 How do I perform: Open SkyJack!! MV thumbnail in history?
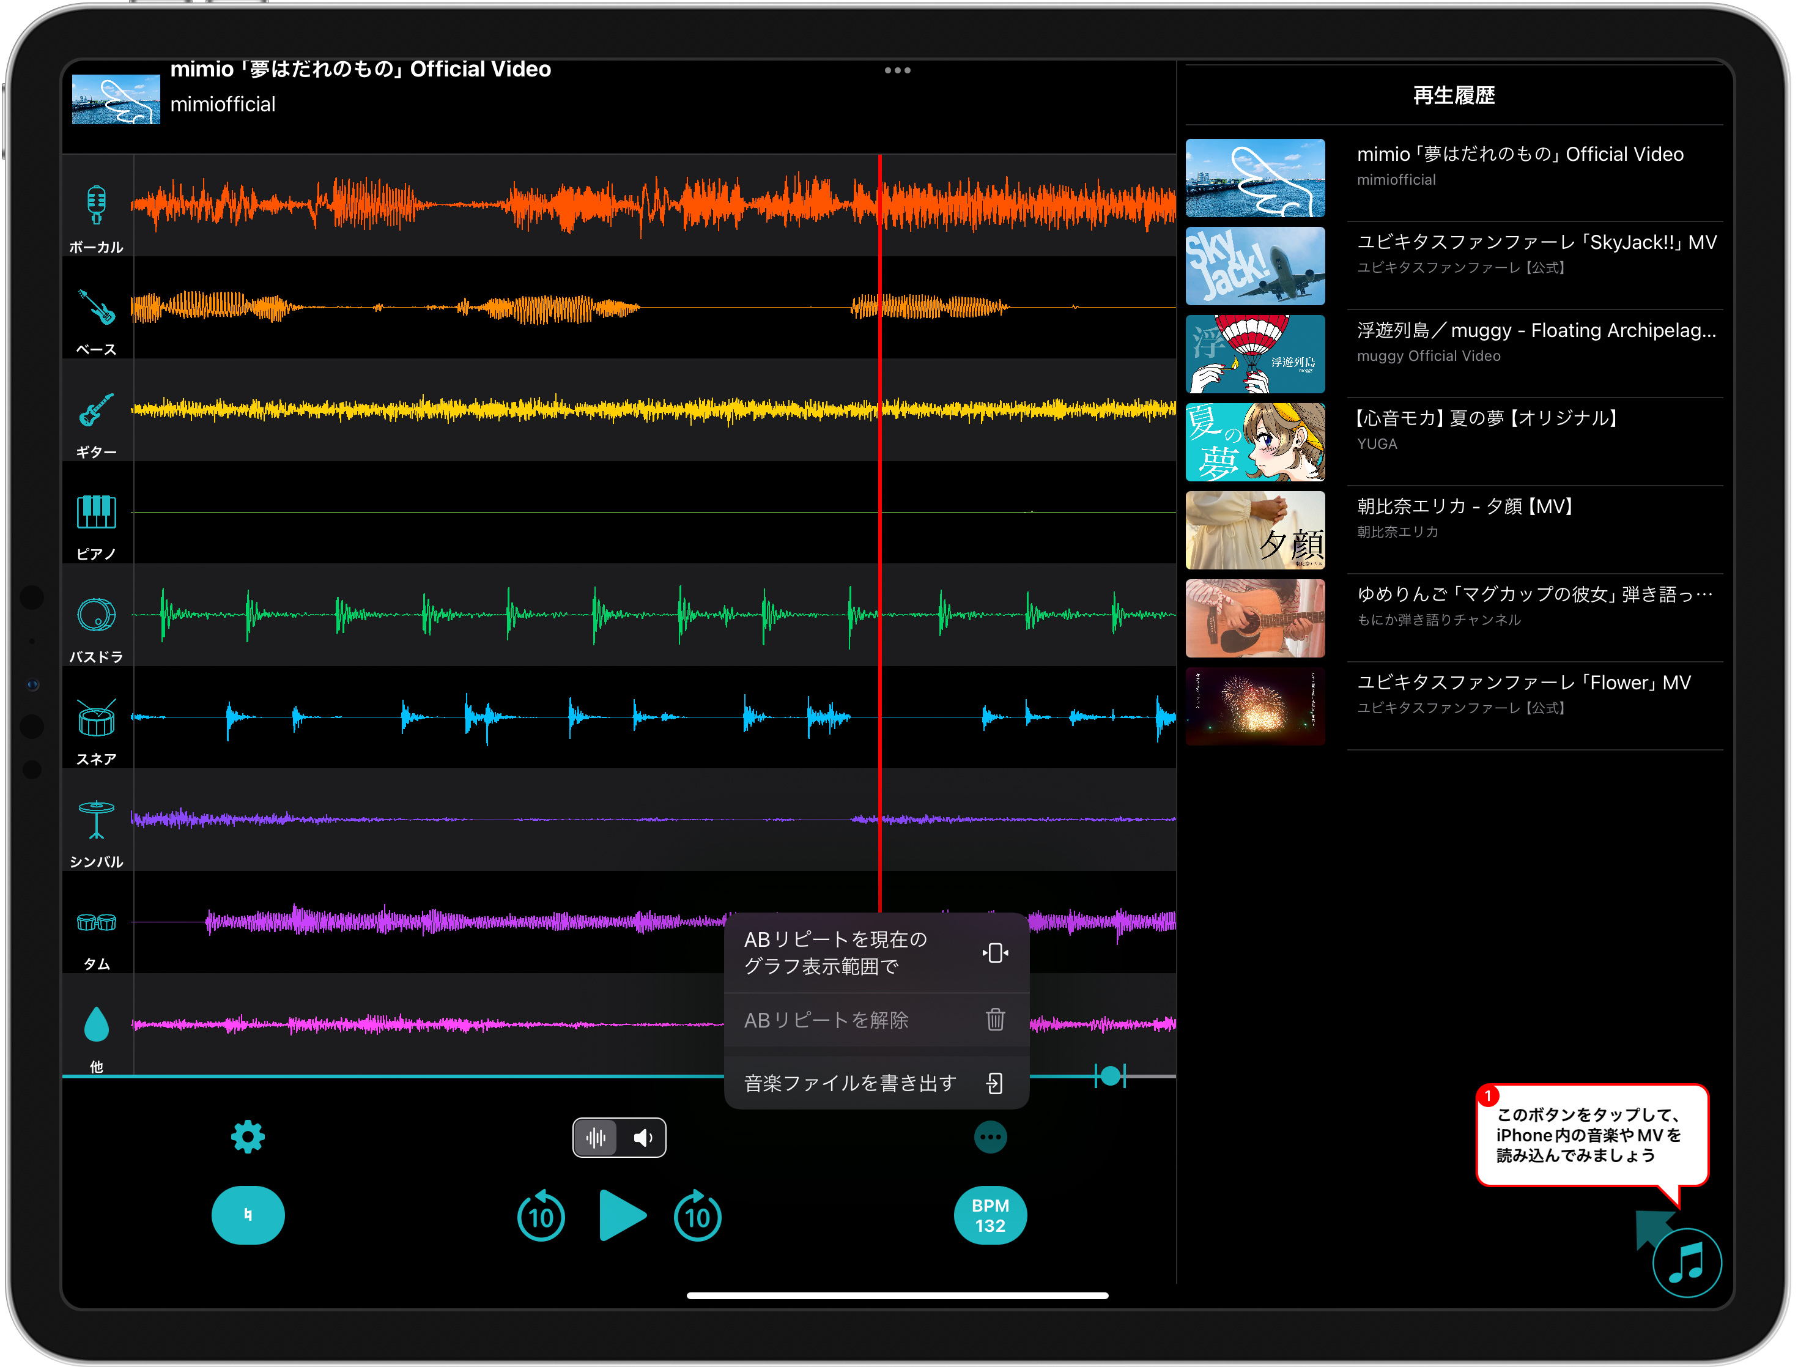click(x=1254, y=266)
